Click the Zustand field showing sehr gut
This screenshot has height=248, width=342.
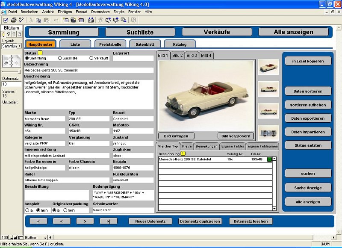tap(133, 143)
